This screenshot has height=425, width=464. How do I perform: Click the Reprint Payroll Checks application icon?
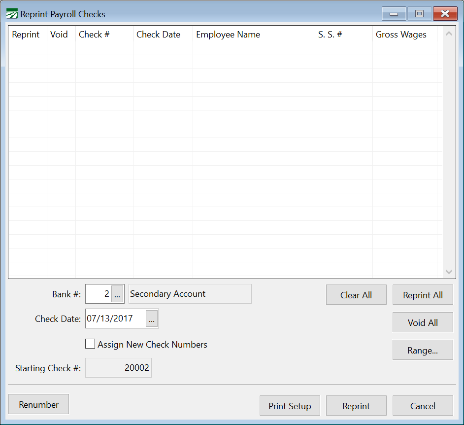pyautogui.click(x=12, y=14)
